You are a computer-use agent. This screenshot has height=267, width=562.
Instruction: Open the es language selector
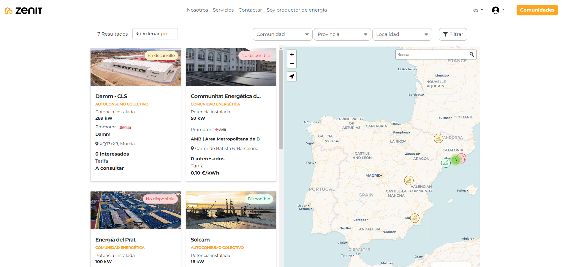(477, 10)
